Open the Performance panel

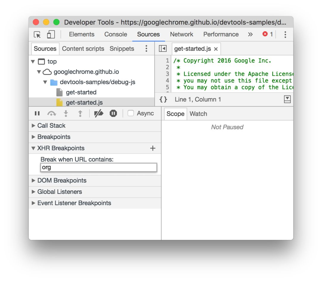tap(221, 34)
